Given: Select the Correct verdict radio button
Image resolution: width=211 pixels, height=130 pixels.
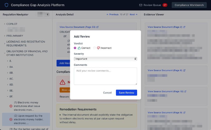Looking at the screenshot, I should (75, 48).
